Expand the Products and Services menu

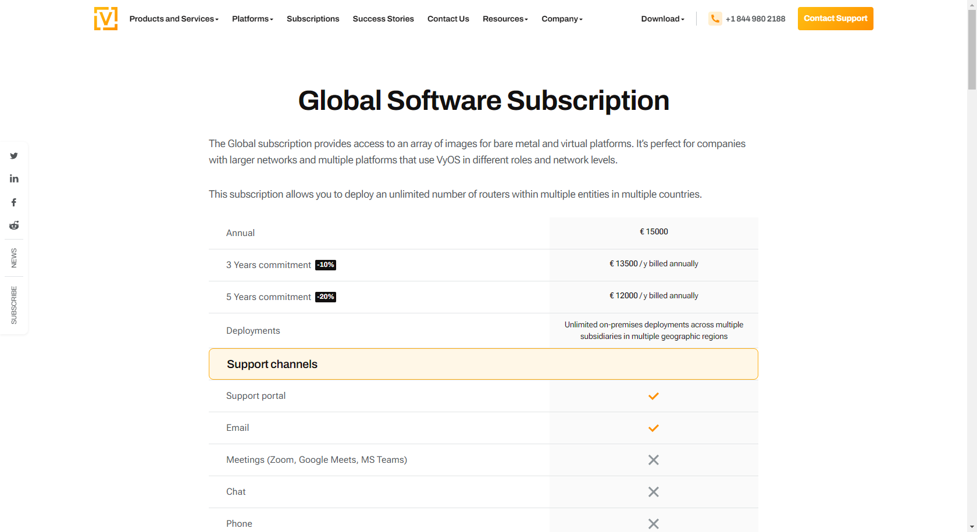point(173,18)
